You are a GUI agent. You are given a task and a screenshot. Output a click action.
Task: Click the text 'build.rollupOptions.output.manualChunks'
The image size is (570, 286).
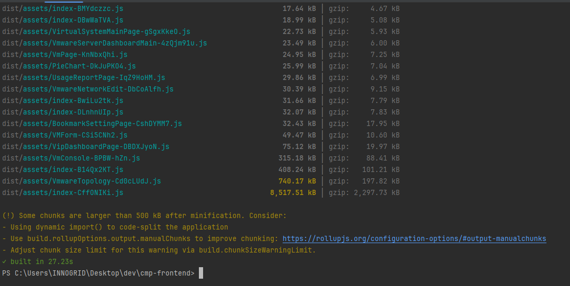tap(109, 238)
